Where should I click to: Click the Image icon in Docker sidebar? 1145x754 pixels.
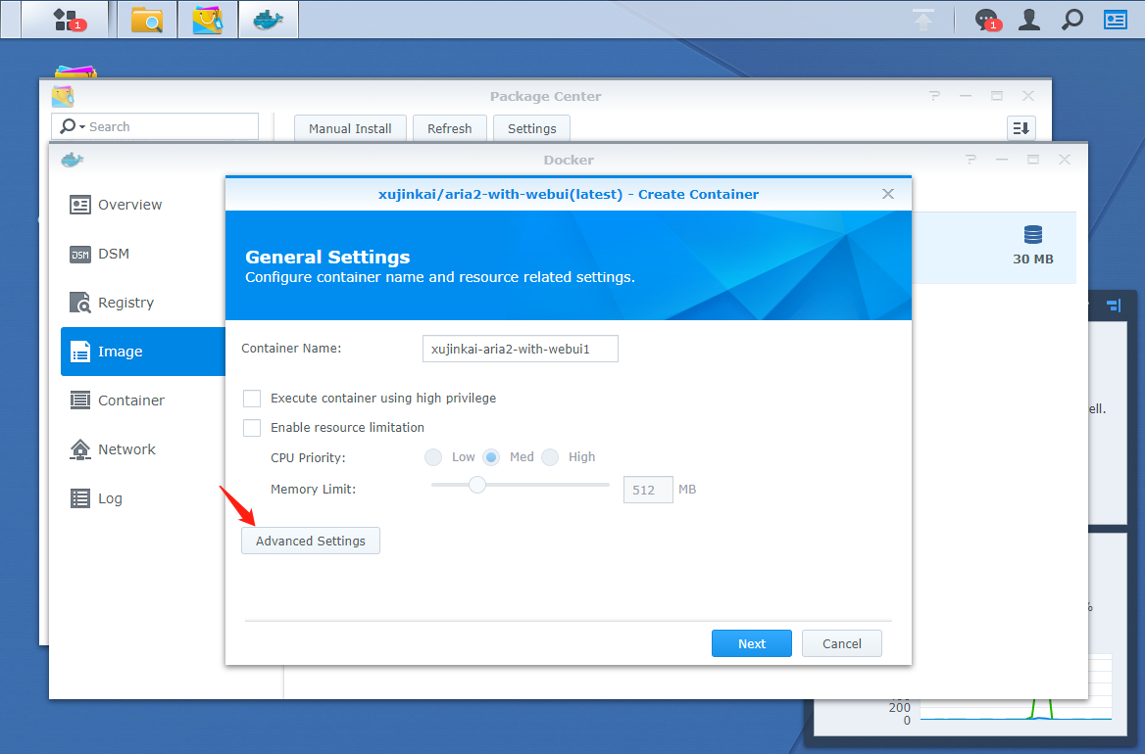click(79, 352)
